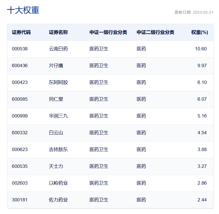219x214 pixels.
Task: Select the name 华润三九
Action: click(58, 116)
